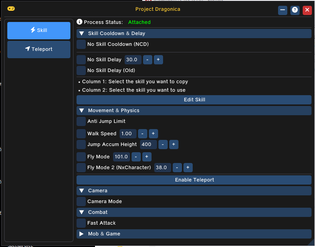This screenshot has height=247, width=315.
Task: Click the 'Column 2: Select the skill' hint
Action: pos(134,90)
